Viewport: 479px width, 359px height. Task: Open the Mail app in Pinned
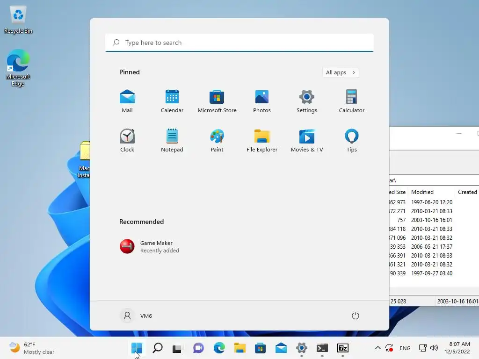(x=127, y=101)
